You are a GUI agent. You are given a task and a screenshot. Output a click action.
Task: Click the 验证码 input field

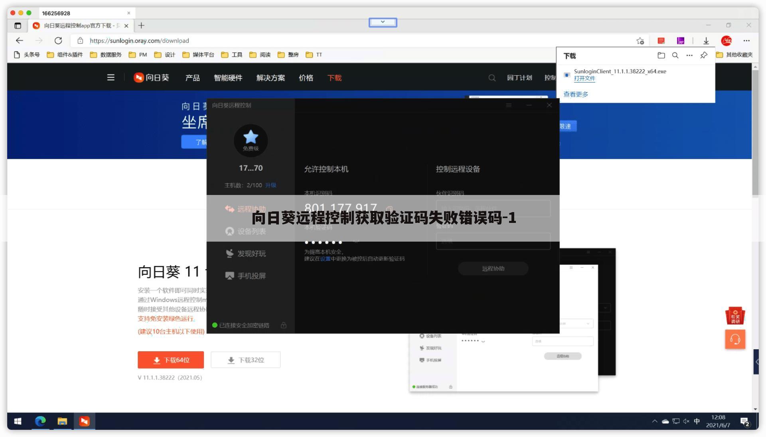[x=493, y=241]
